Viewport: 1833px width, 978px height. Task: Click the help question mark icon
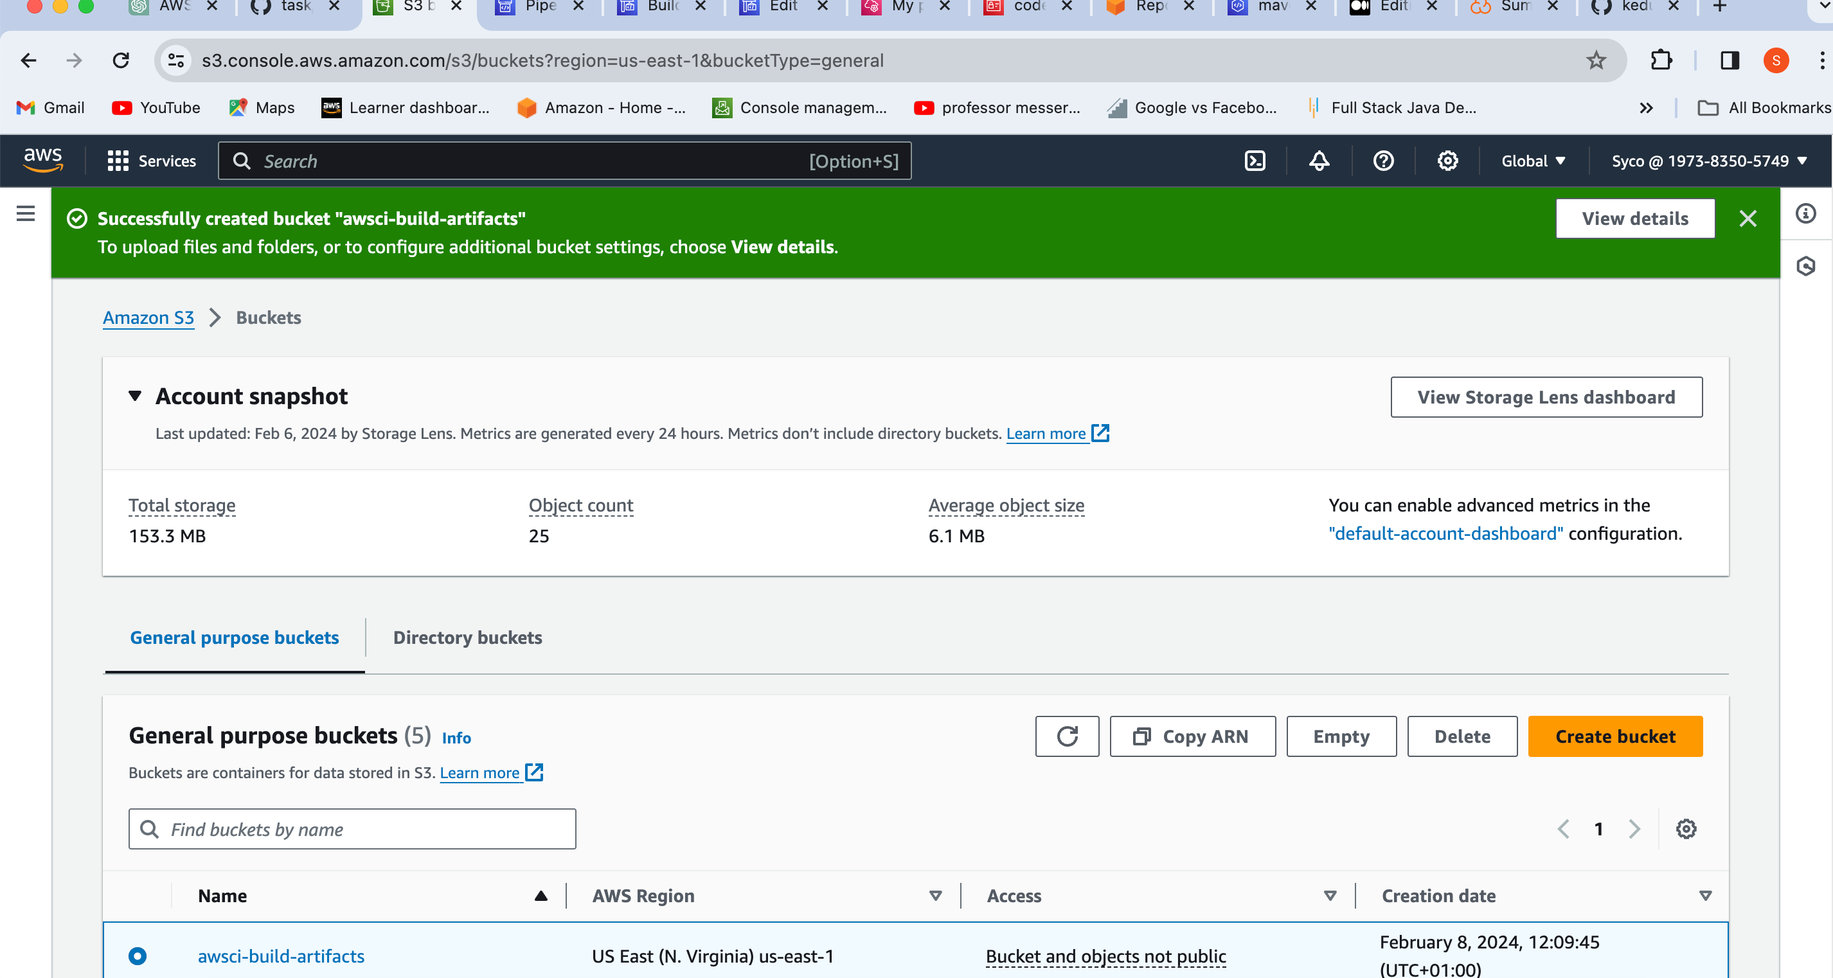pos(1382,161)
